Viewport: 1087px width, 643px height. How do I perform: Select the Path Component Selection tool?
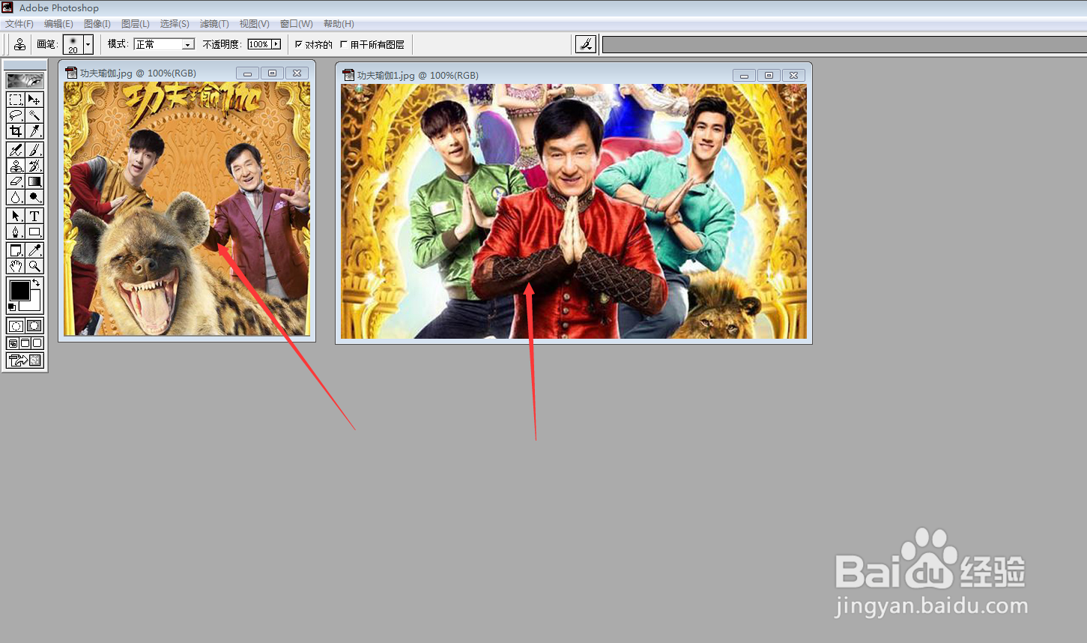coord(16,216)
